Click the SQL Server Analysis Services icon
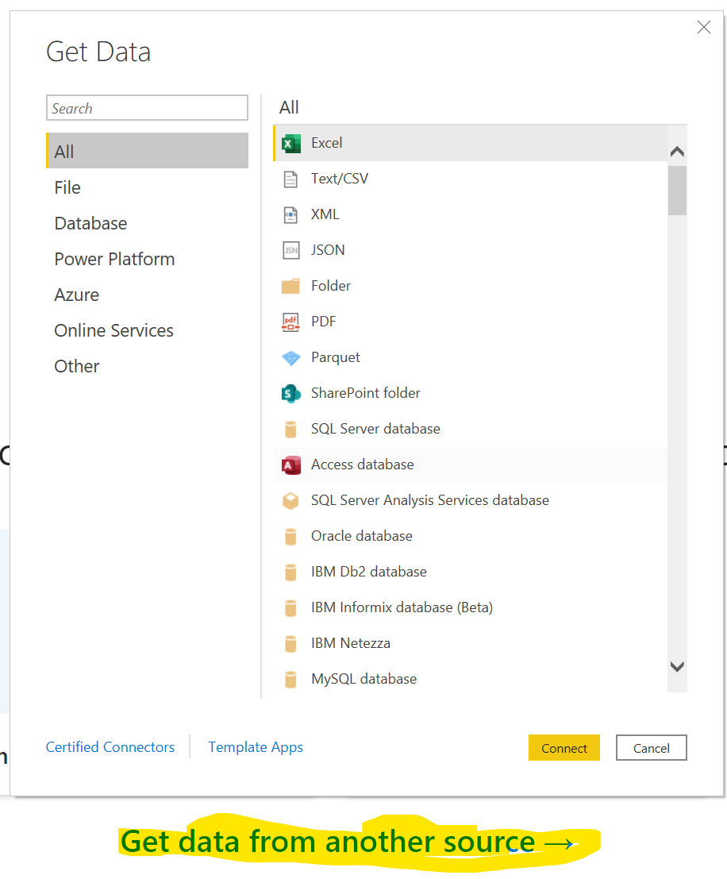Image resolution: width=727 pixels, height=879 pixels. click(291, 500)
